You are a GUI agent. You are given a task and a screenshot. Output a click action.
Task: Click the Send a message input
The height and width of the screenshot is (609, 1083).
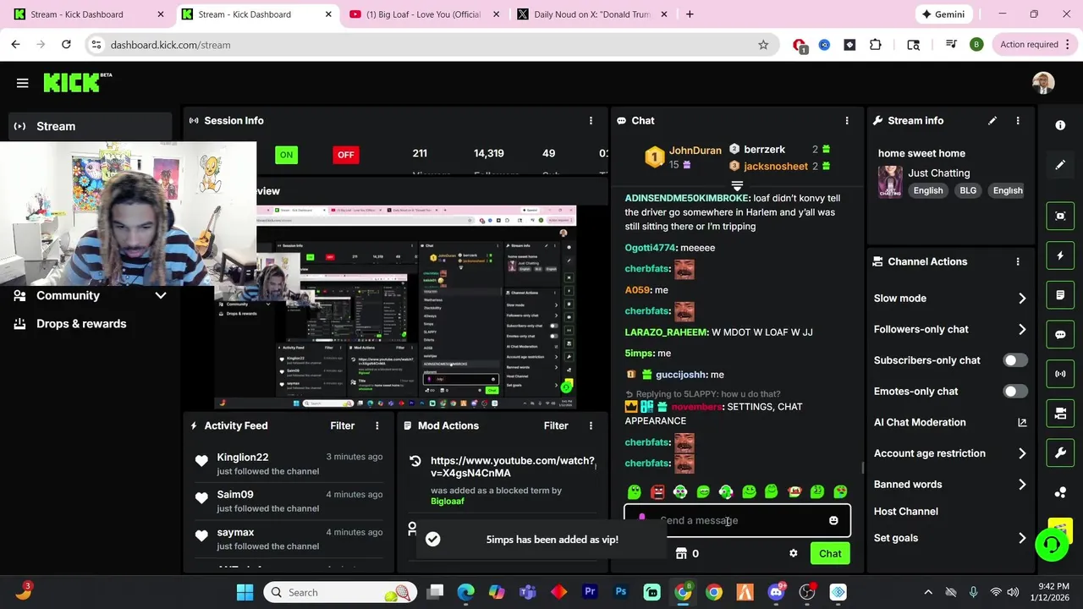(x=738, y=520)
